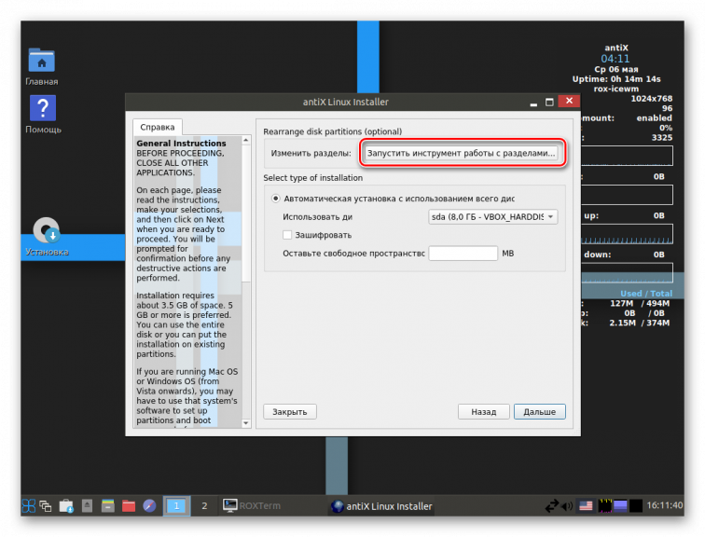The height and width of the screenshot is (537, 705).
Task: Click the Назад back button
Action: (x=484, y=412)
